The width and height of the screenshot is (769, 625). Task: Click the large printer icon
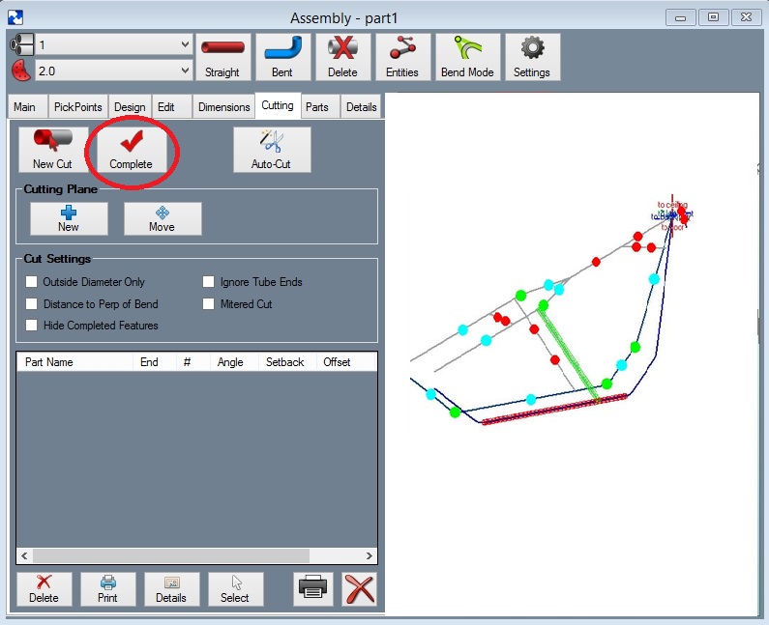click(312, 588)
